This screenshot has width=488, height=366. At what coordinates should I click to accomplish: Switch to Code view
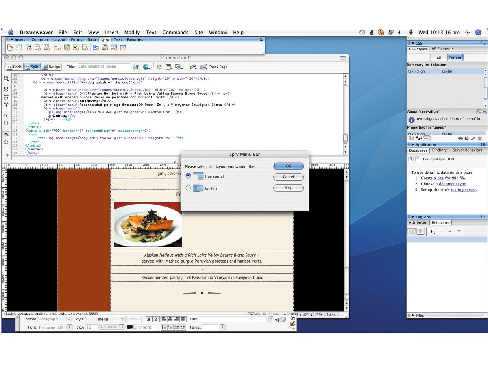14,67
